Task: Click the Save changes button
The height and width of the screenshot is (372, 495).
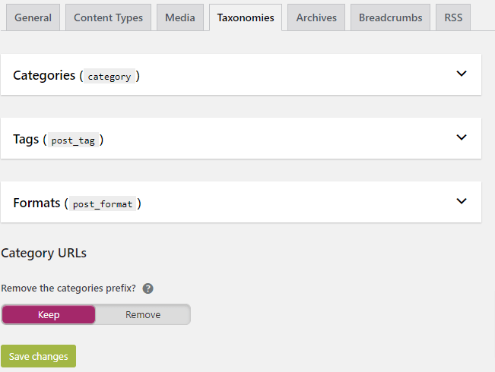Action: 39,356
